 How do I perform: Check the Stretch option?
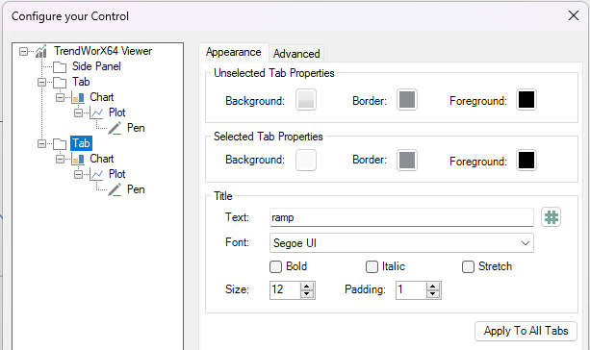[468, 267]
